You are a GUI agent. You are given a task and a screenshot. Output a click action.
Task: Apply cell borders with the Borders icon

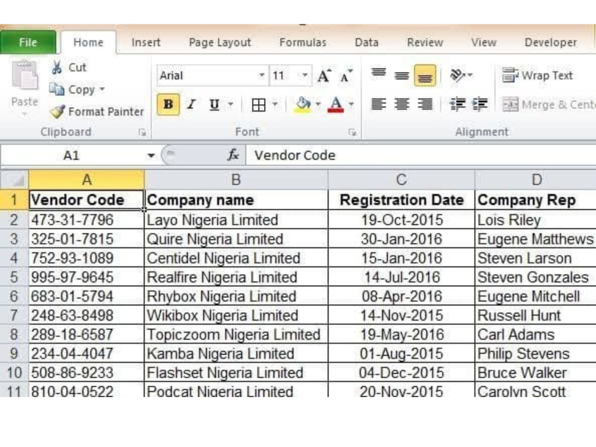(259, 104)
